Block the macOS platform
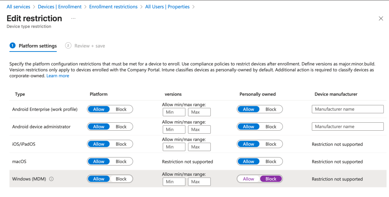This screenshot has height=197, width=389. click(x=121, y=161)
